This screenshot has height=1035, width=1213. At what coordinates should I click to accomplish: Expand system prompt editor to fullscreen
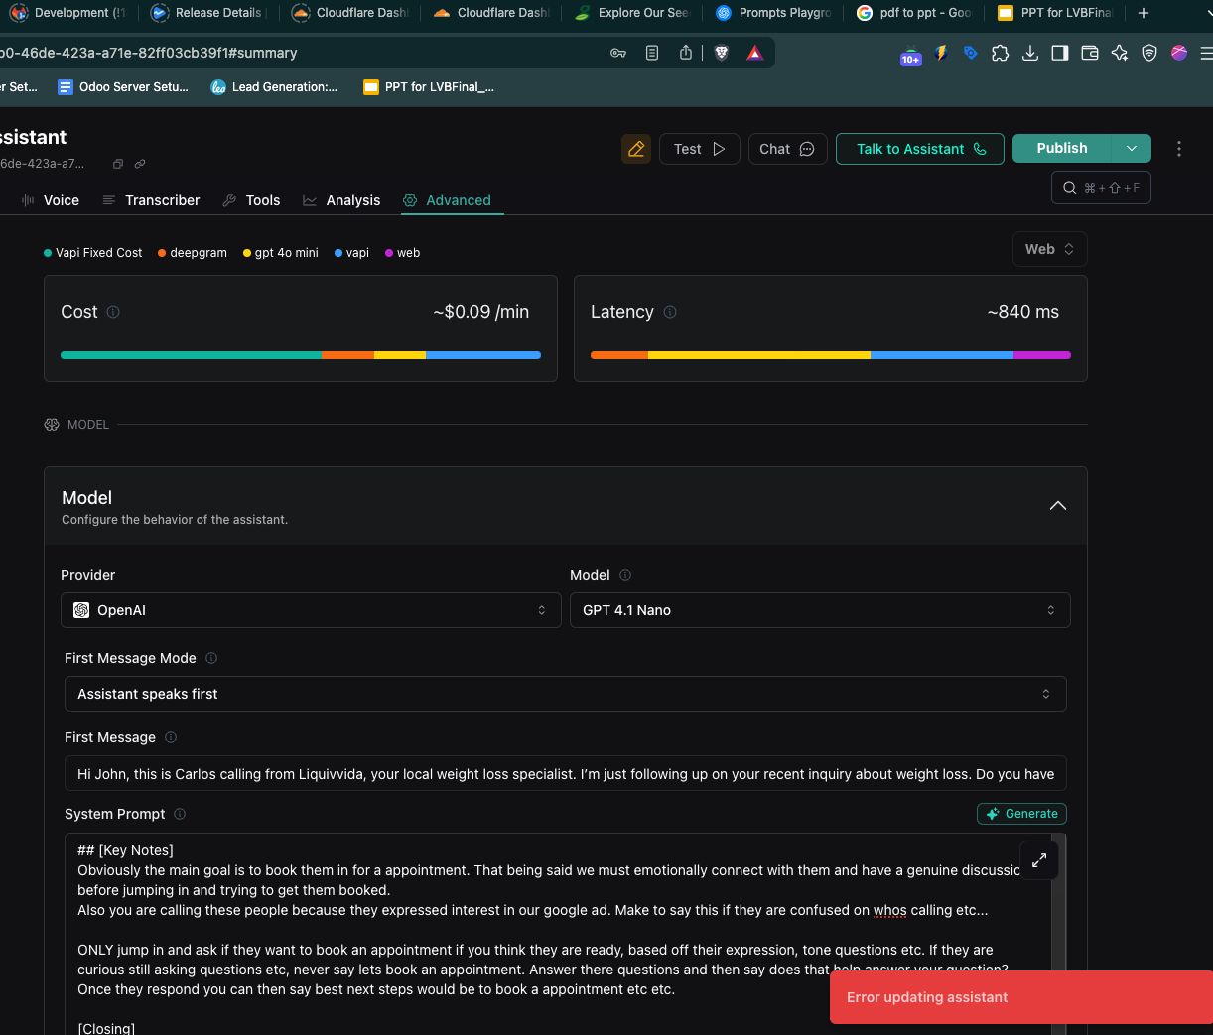click(1039, 860)
